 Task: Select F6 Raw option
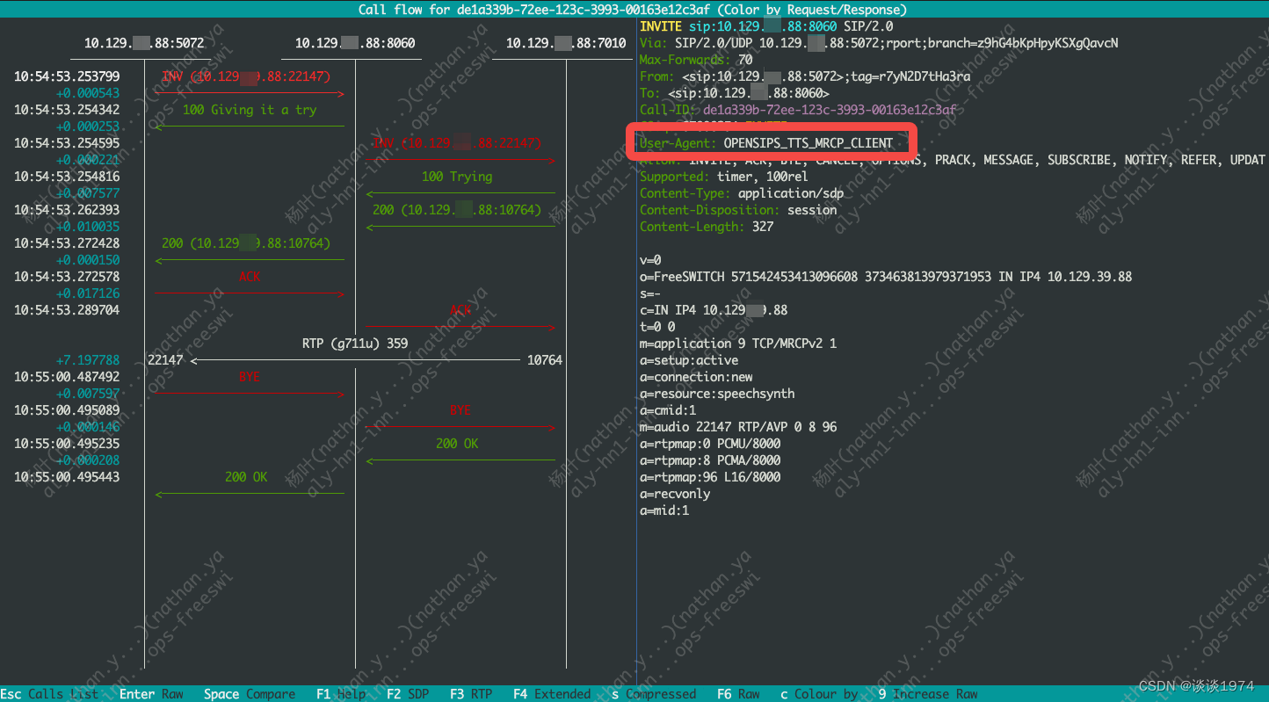pos(738,694)
